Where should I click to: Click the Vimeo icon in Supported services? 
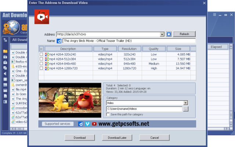click(87, 124)
